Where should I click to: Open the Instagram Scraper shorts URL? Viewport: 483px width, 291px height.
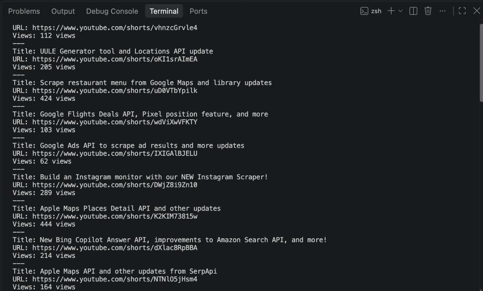(115, 185)
